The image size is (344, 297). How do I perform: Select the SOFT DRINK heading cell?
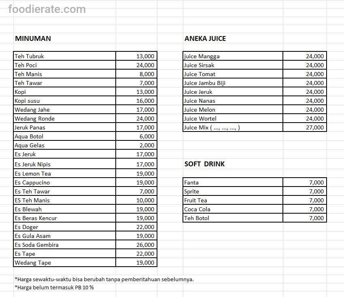point(204,164)
